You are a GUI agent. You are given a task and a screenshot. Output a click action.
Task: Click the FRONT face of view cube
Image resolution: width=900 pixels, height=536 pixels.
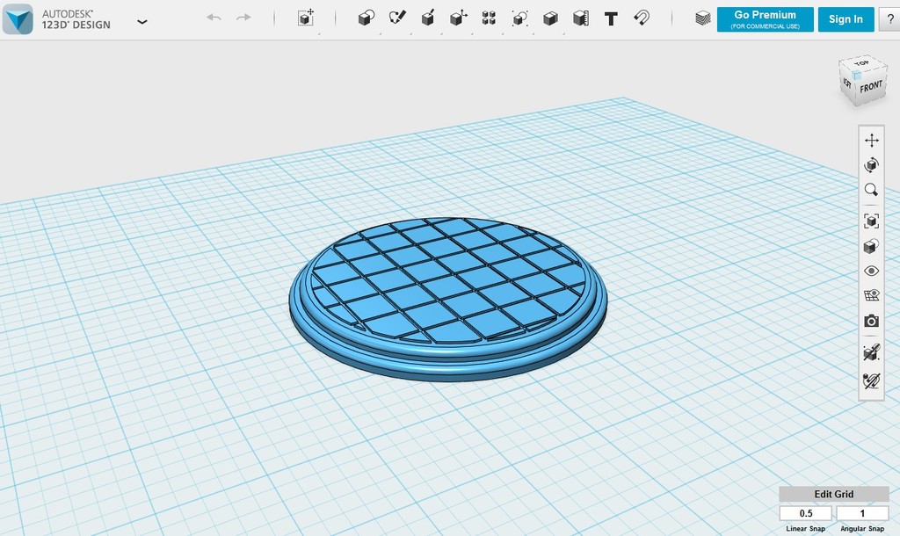point(871,87)
